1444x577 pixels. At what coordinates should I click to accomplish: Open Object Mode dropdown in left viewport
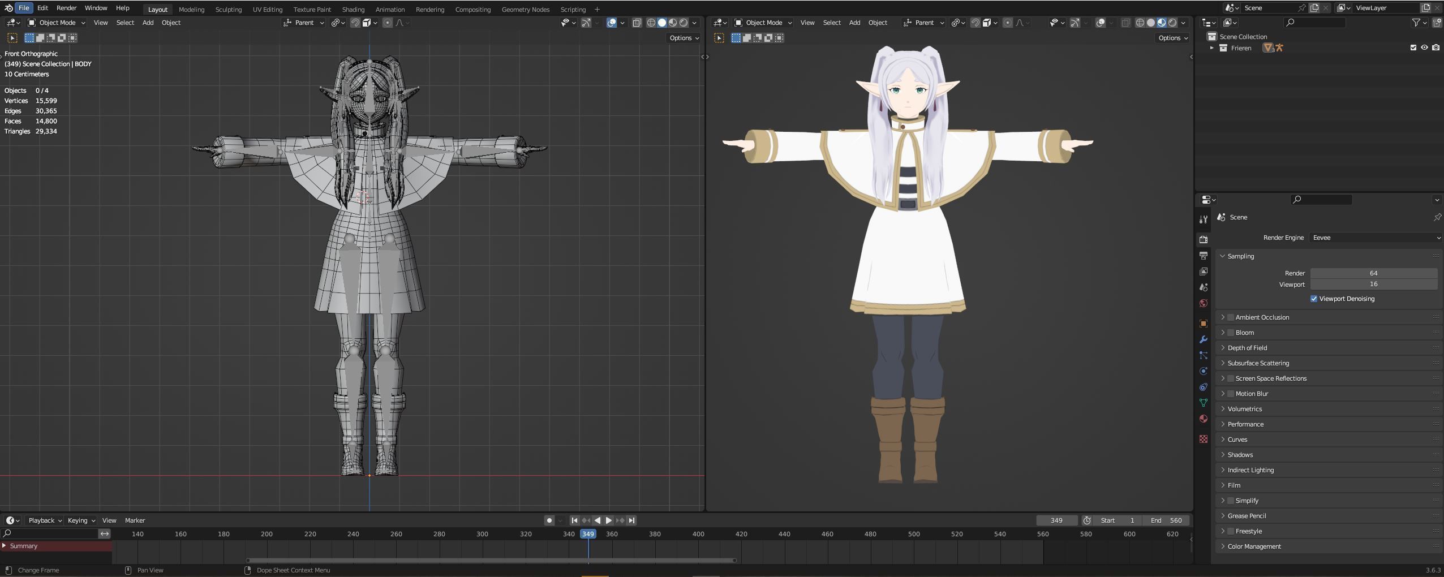[56, 23]
